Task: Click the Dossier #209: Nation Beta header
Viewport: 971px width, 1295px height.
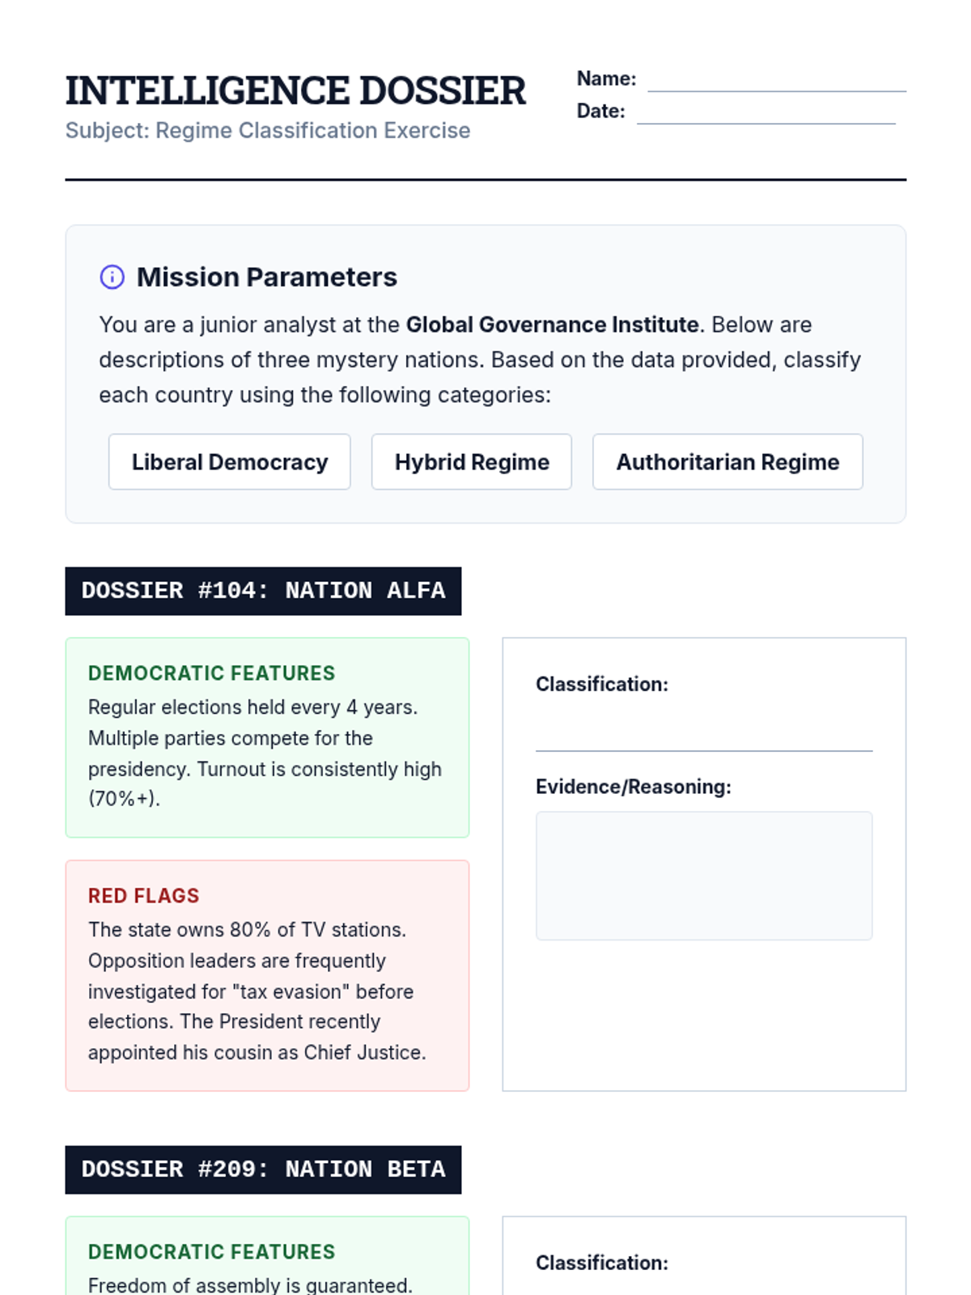Action: pyautogui.click(x=263, y=1170)
